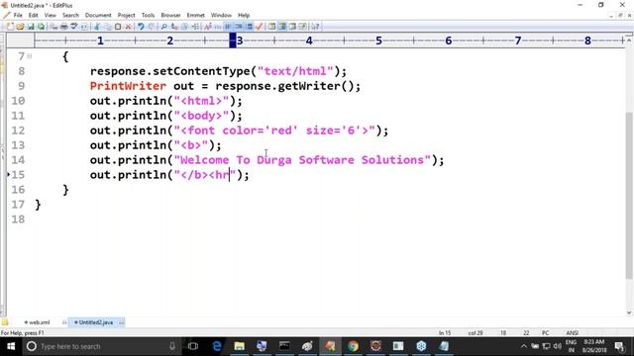Image resolution: width=634 pixels, height=356 pixels.
Task: Open Find with the magnifier icon
Action: click(163, 27)
